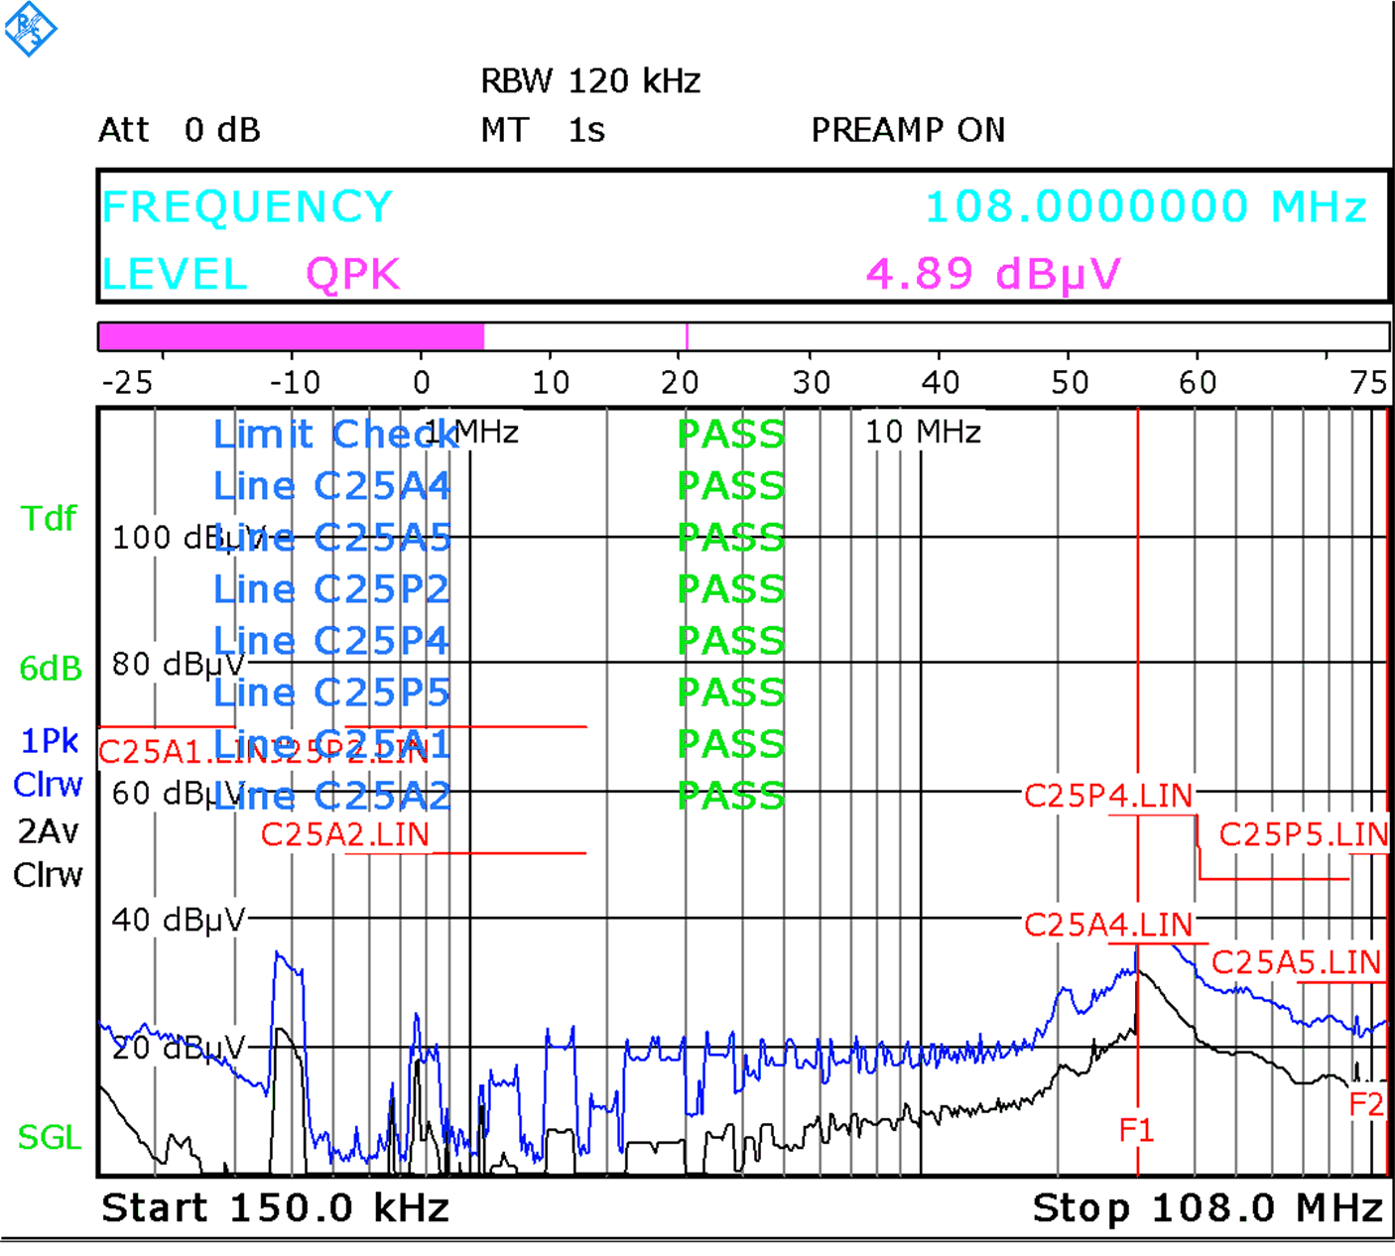
Task: Toggle the F1 frequency marker
Action: pos(1137,1129)
